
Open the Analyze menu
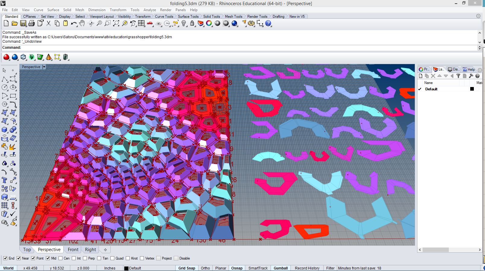pyautogui.click(x=150, y=10)
